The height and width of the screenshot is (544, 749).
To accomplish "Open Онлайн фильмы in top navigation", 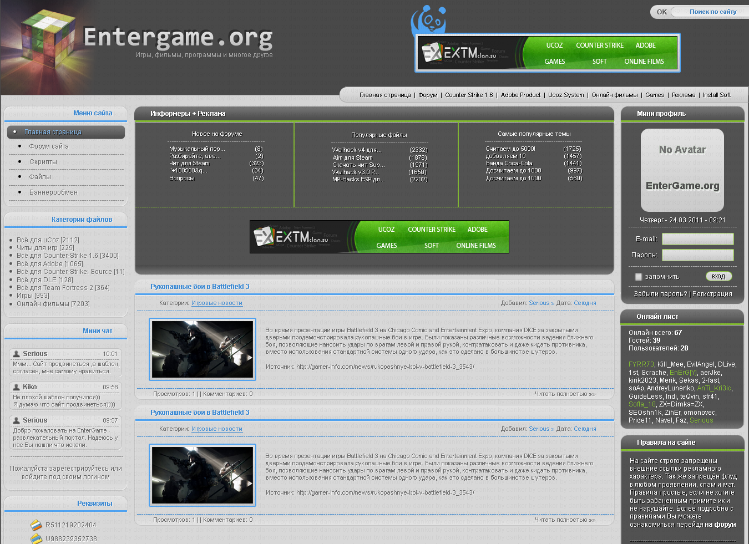I will click(615, 95).
